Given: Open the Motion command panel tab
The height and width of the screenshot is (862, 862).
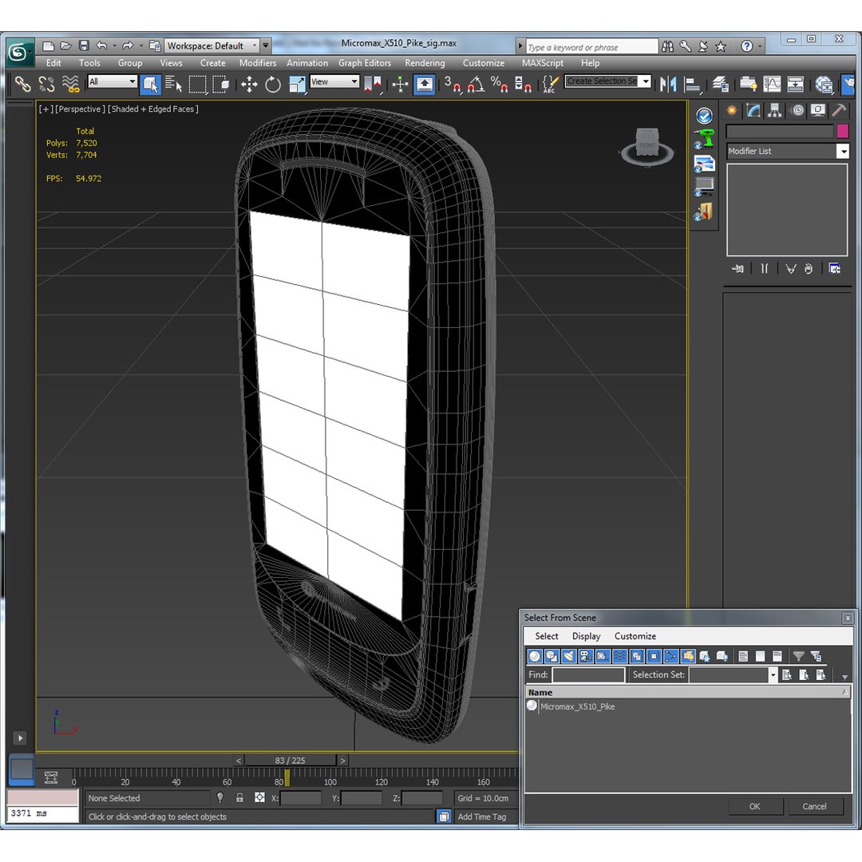Looking at the screenshot, I should (x=797, y=110).
